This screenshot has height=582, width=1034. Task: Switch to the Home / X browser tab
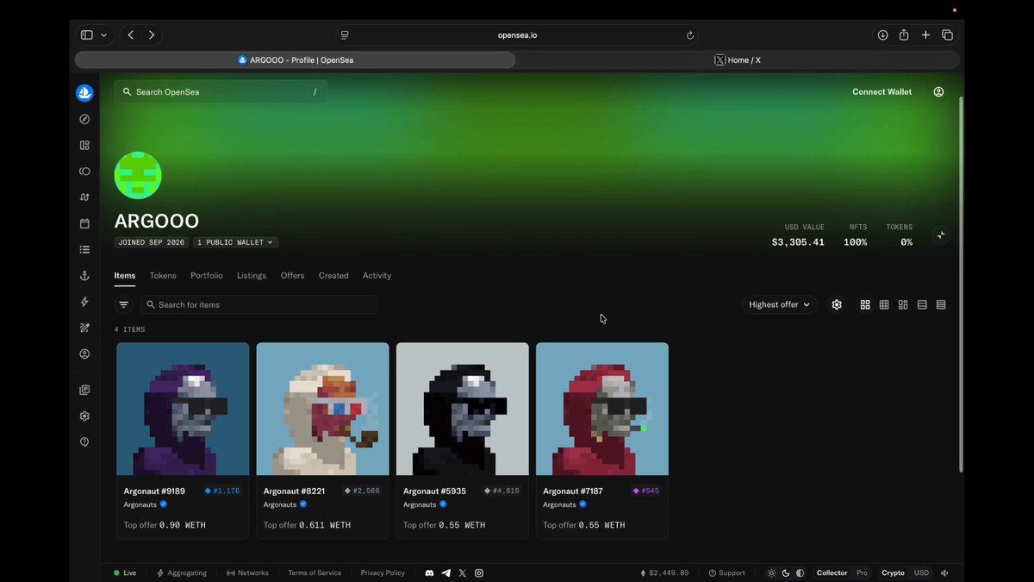738,60
